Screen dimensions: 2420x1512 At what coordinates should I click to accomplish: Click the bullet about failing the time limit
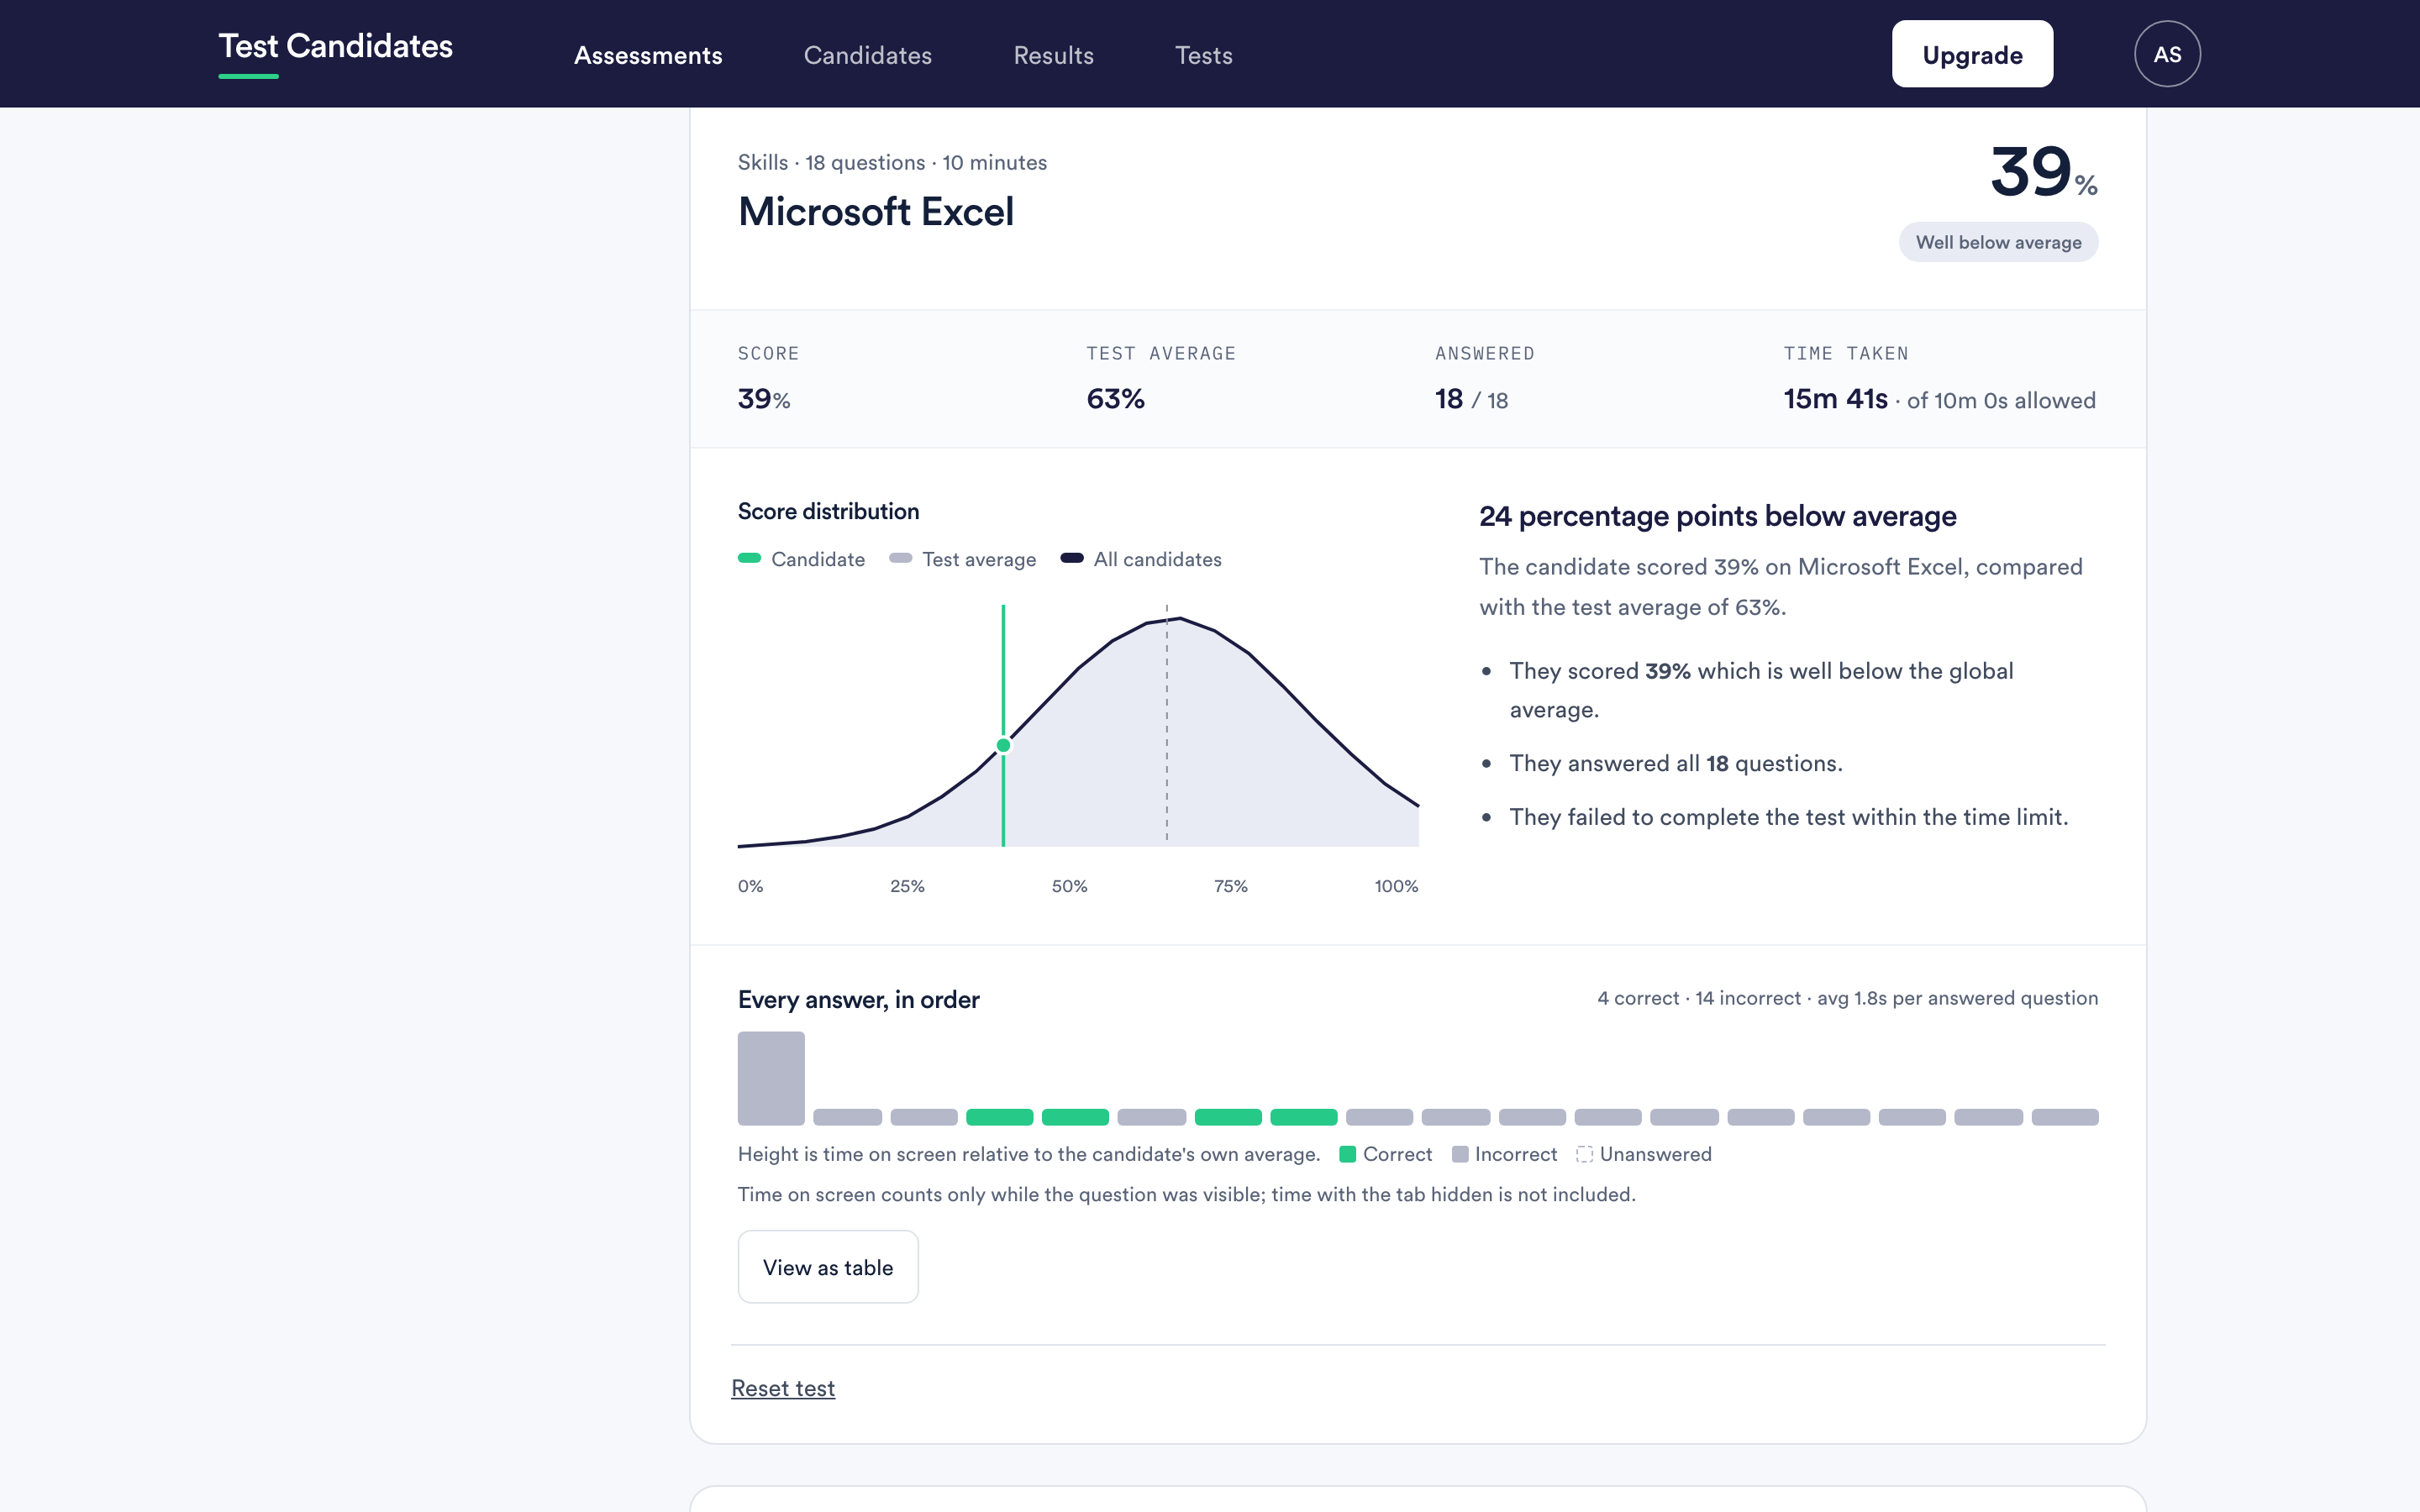tap(1788, 817)
